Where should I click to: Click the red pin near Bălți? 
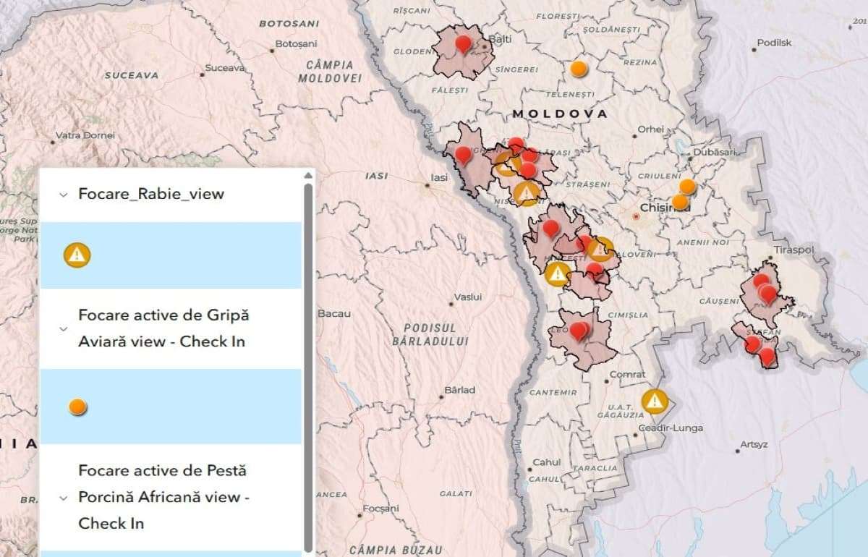463,45
